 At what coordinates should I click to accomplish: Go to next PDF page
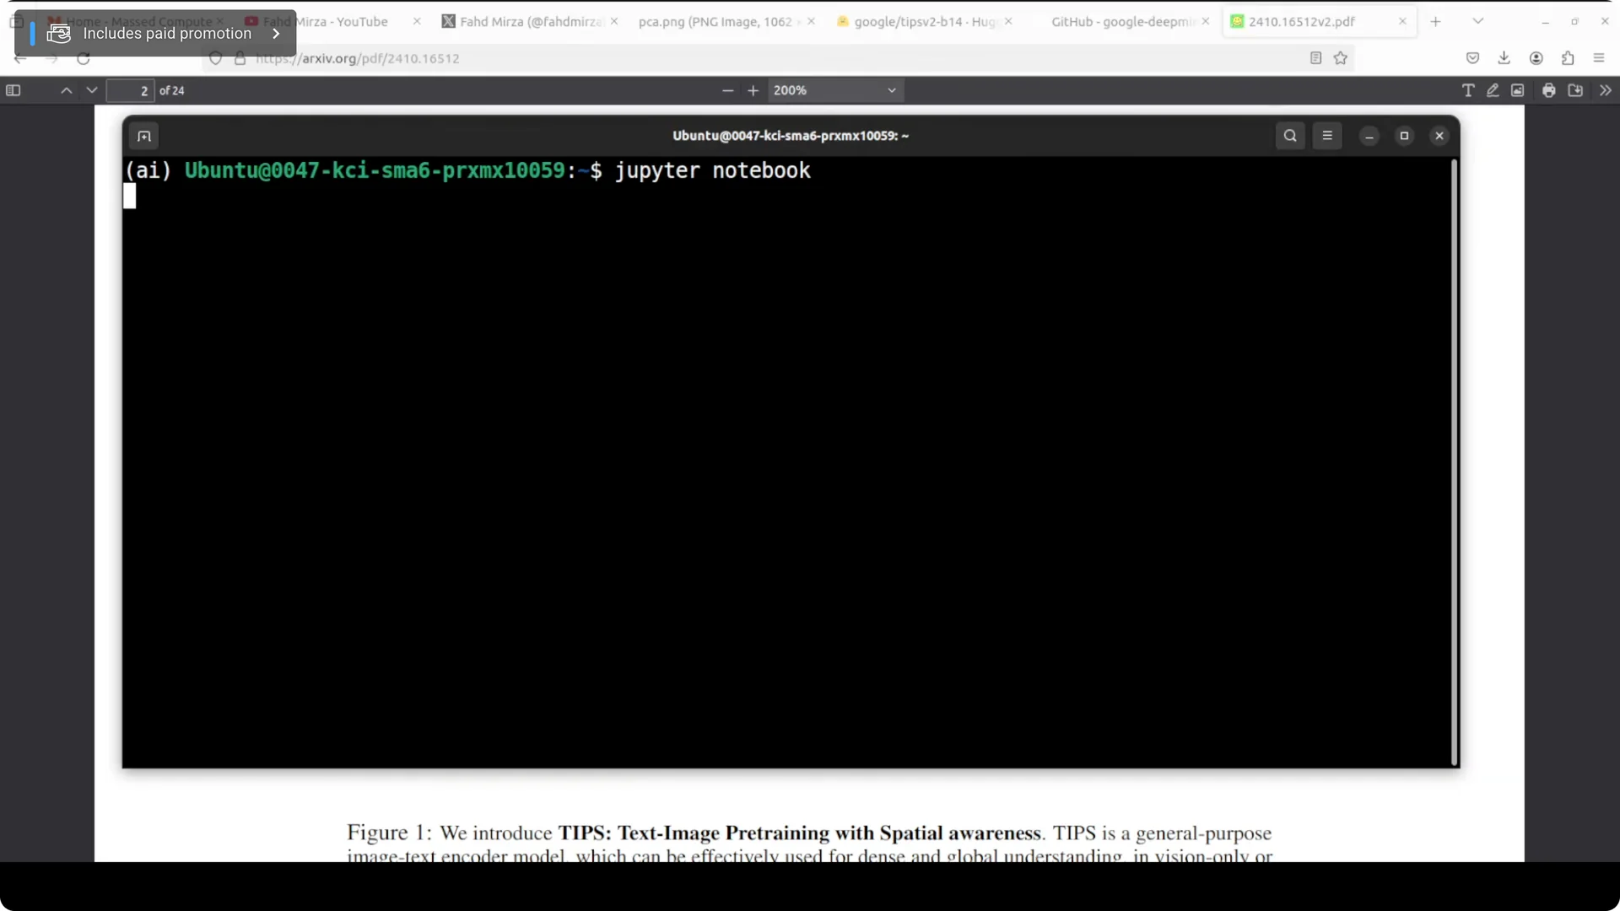click(92, 90)
